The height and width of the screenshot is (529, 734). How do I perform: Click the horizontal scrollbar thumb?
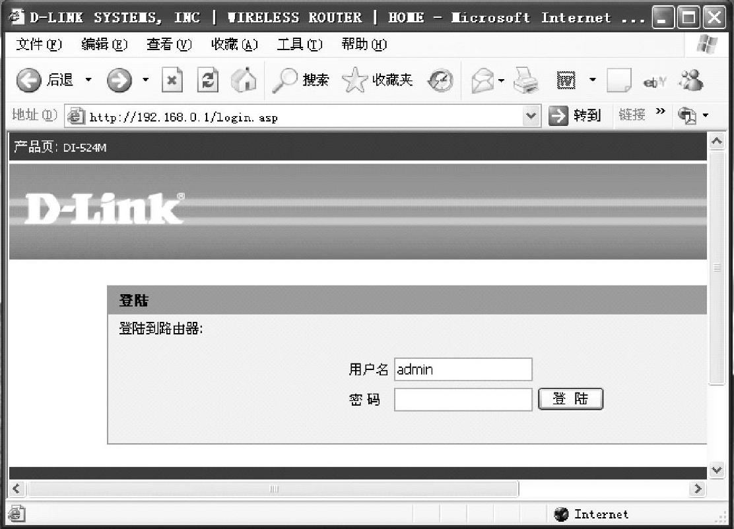point(273,489)
